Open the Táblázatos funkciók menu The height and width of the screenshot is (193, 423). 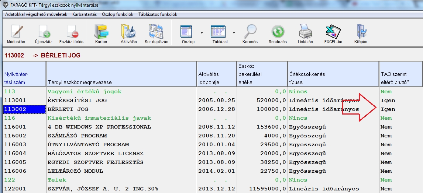click(x=158, y=14)
